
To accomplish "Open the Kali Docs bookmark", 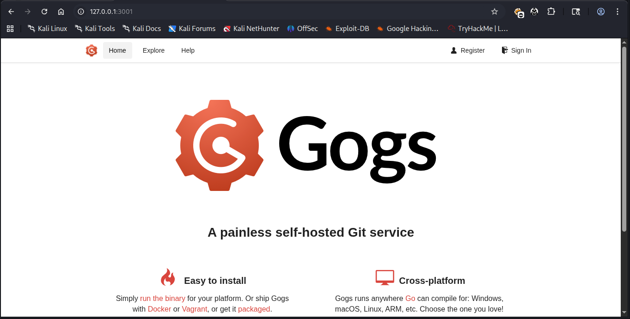I will [x=142, y=28].
